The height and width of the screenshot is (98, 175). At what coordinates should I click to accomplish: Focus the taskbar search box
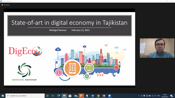(x=25, y=96)
